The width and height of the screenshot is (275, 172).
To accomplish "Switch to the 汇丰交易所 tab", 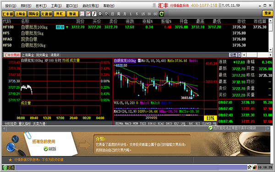I will pos(12,55).
